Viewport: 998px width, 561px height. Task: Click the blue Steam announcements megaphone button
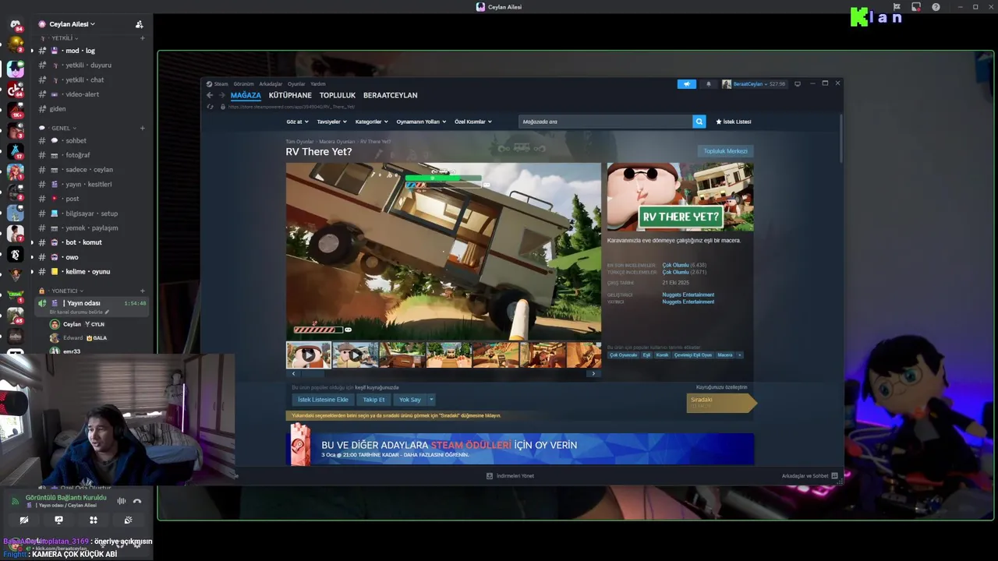pyautogui.click(x=687, y=84)
